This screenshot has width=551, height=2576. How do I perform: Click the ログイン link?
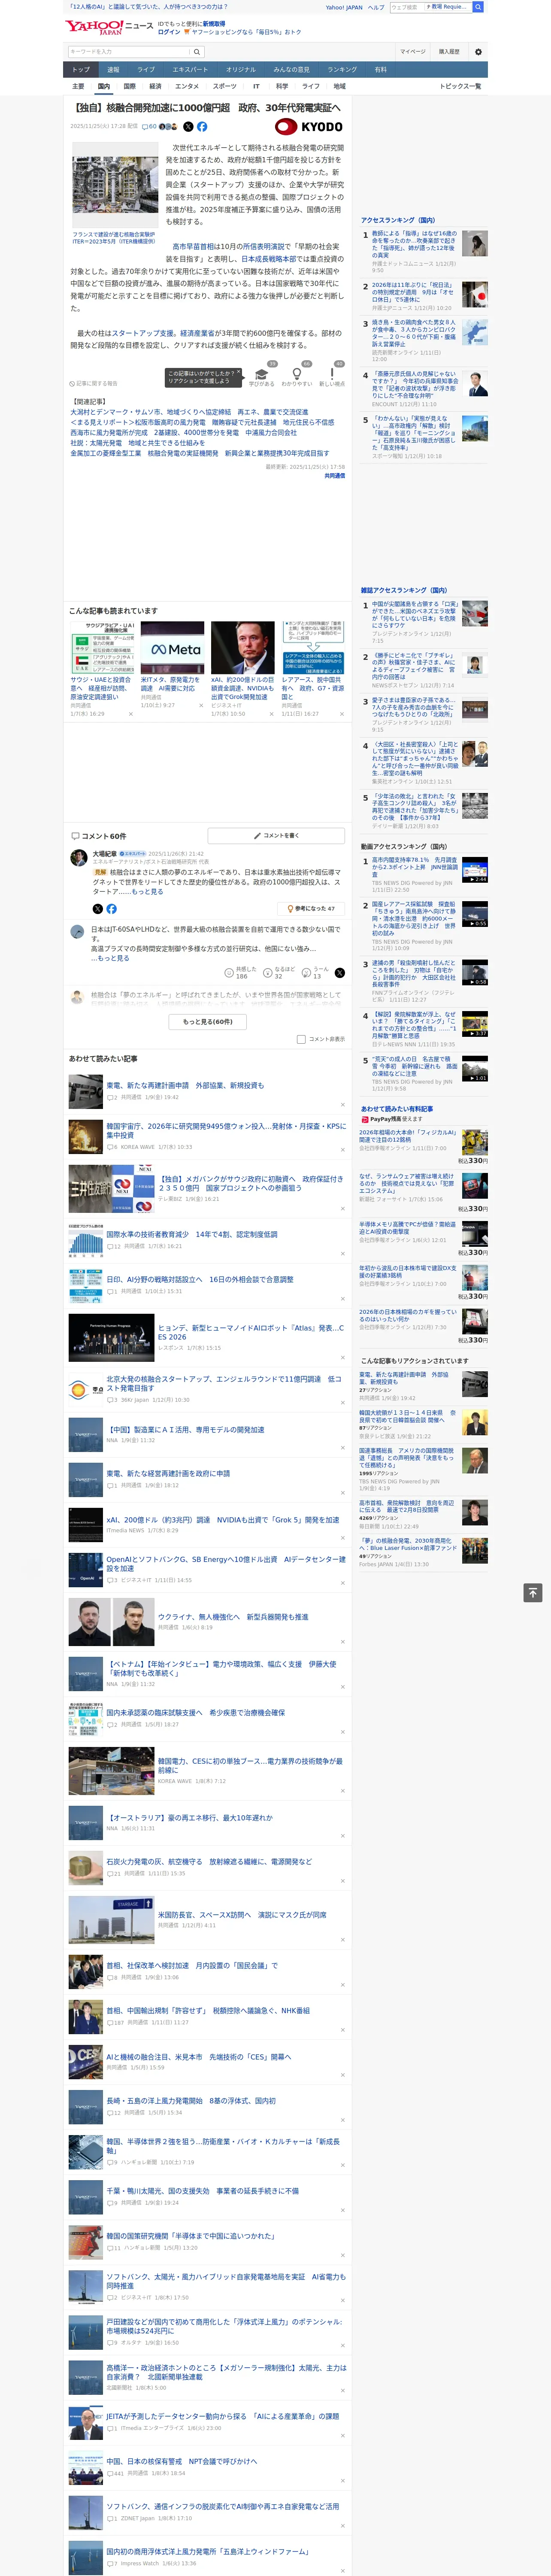169,32
